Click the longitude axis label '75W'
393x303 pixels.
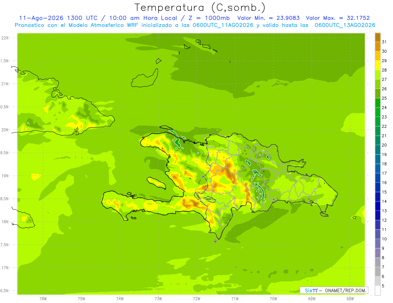(81, 299)
